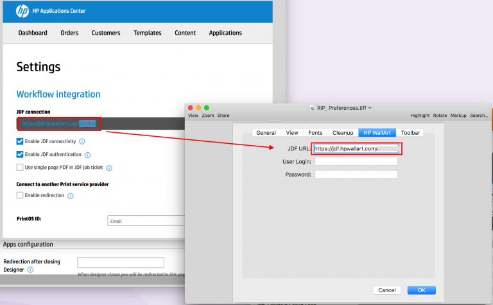Click the JDF connection URL field

coord(101,123)
